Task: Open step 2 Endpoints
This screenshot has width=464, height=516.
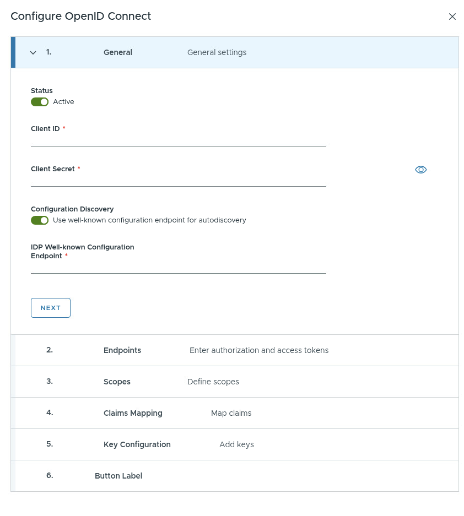Action: click(122, 350)
